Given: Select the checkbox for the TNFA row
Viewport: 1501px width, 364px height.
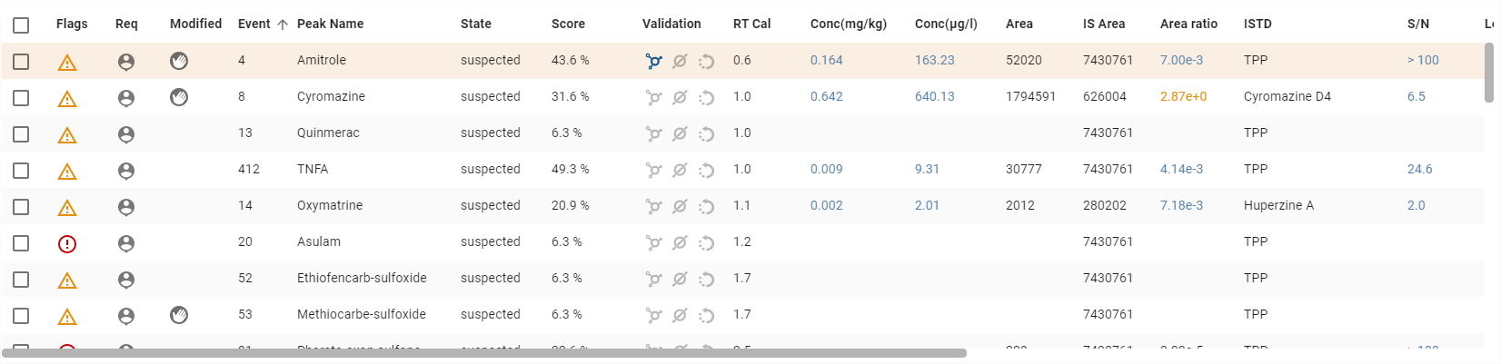Looking at the screenshot, I should tap(21, 171).
